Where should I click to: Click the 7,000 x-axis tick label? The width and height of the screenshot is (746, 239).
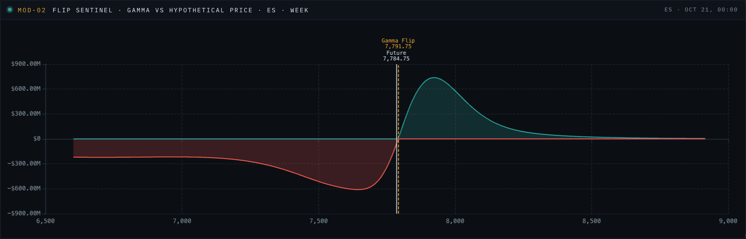pyautogui.click(x=182, y=221)
